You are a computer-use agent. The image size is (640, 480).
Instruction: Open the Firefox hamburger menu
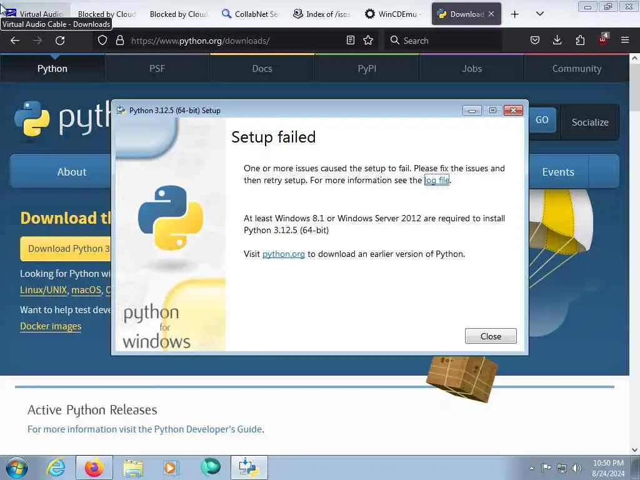[x=625, y=41]
